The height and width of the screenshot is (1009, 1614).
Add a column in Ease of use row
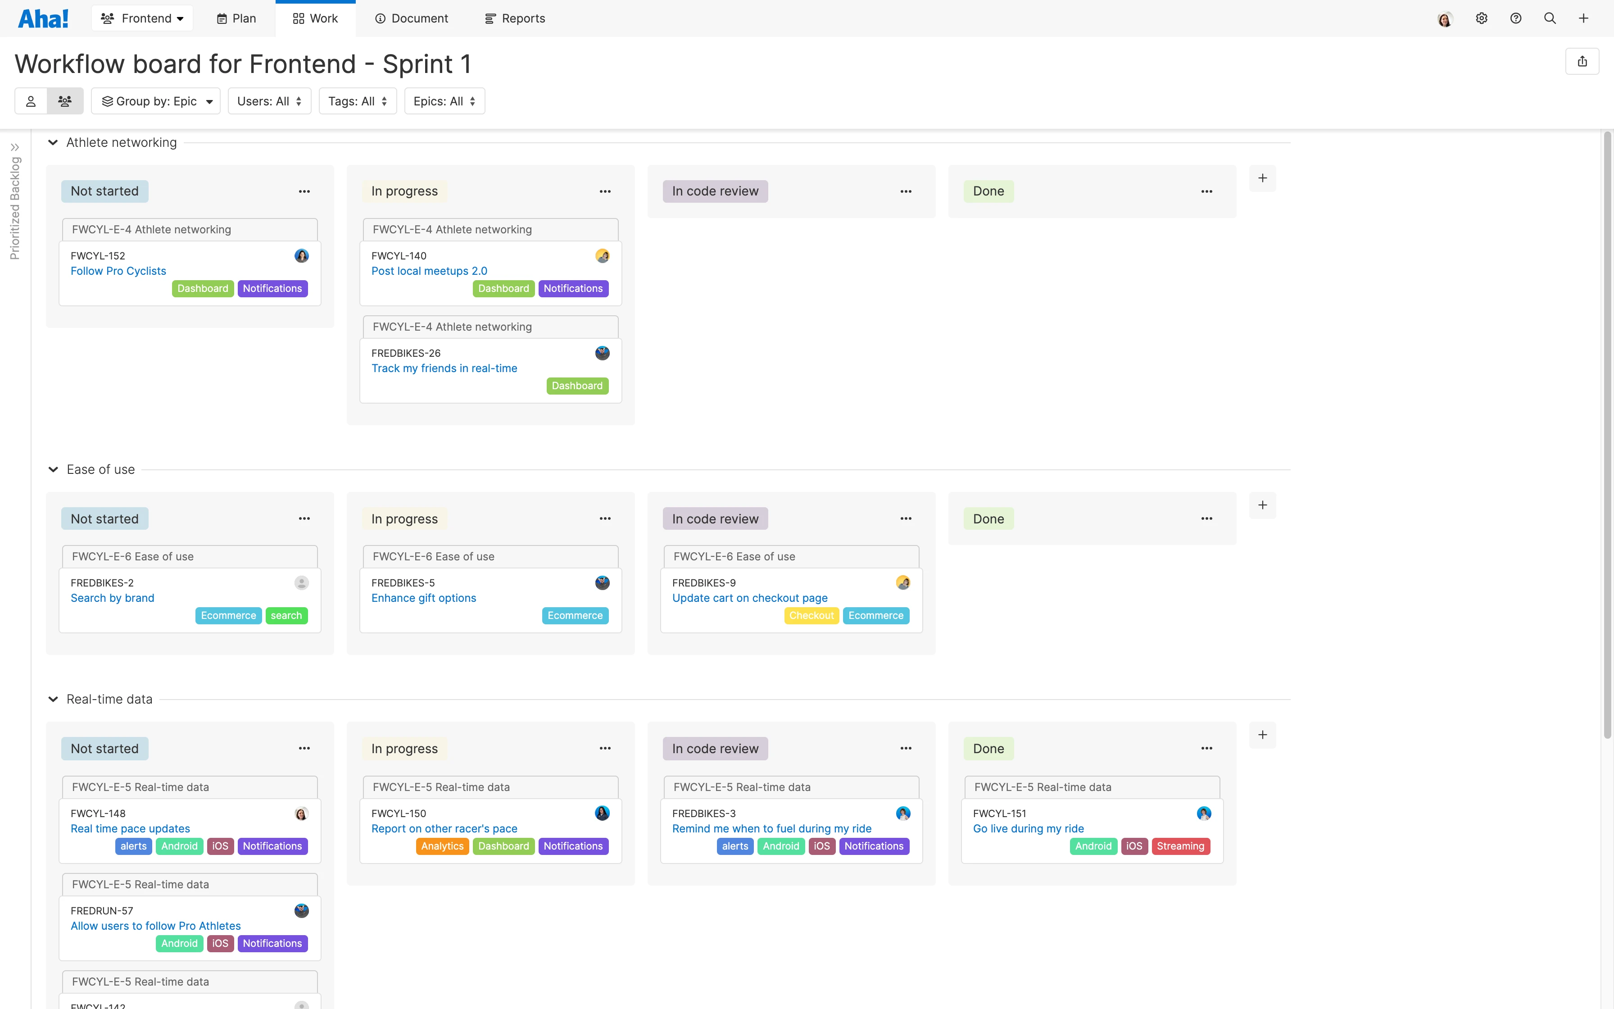tap(1262, 505)
